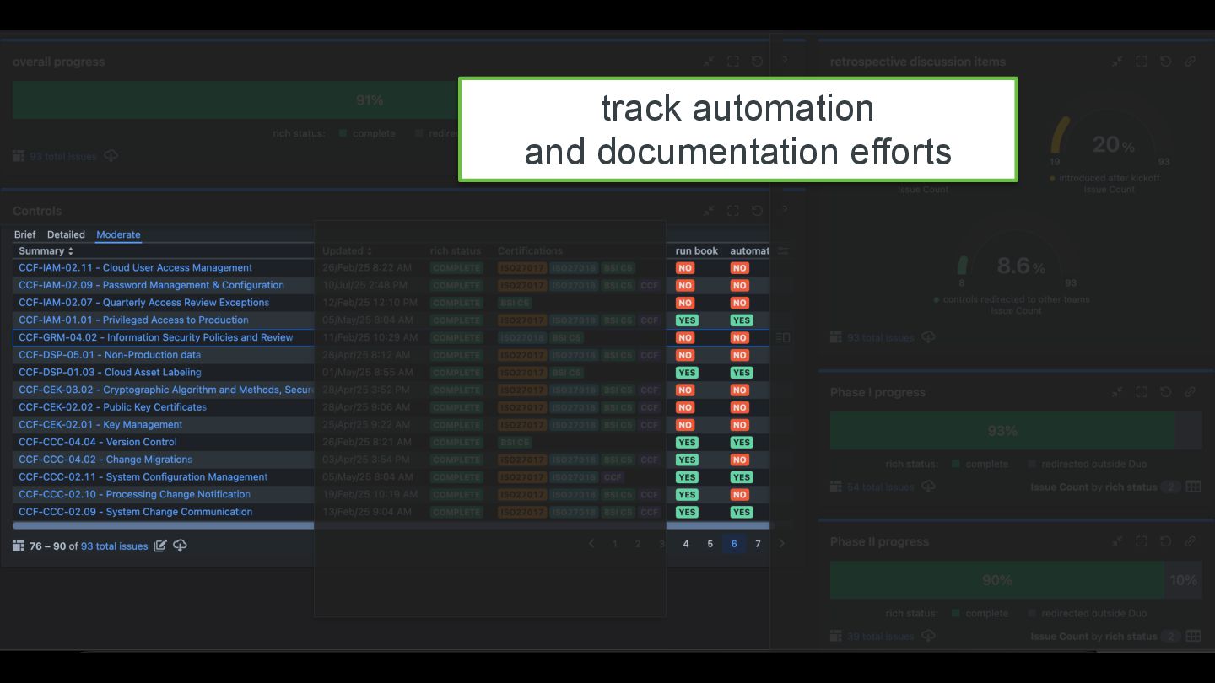Refresh the Phase I progress panel
The width and height of the screenshot is (1215, 683).
click(1165, 392)
